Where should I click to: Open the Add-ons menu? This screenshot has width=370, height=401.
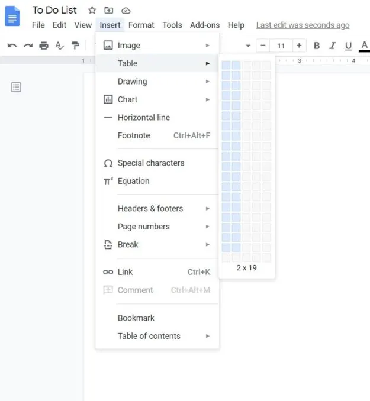(205, 25)
